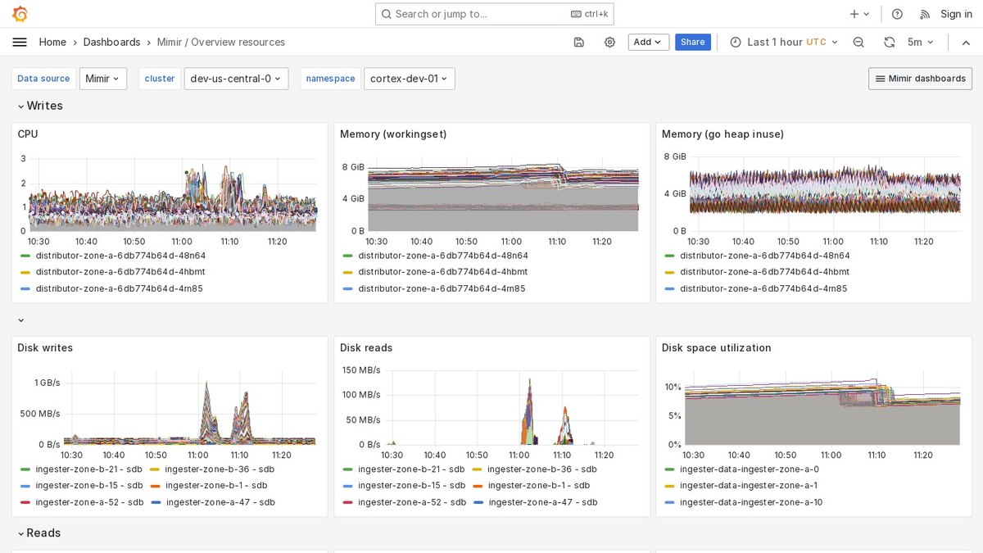The height and width of the screenshot is (553, 983).
Task: Click blue swatch of ingester-zone-b-15 in Disk writes
Action: 25,486
